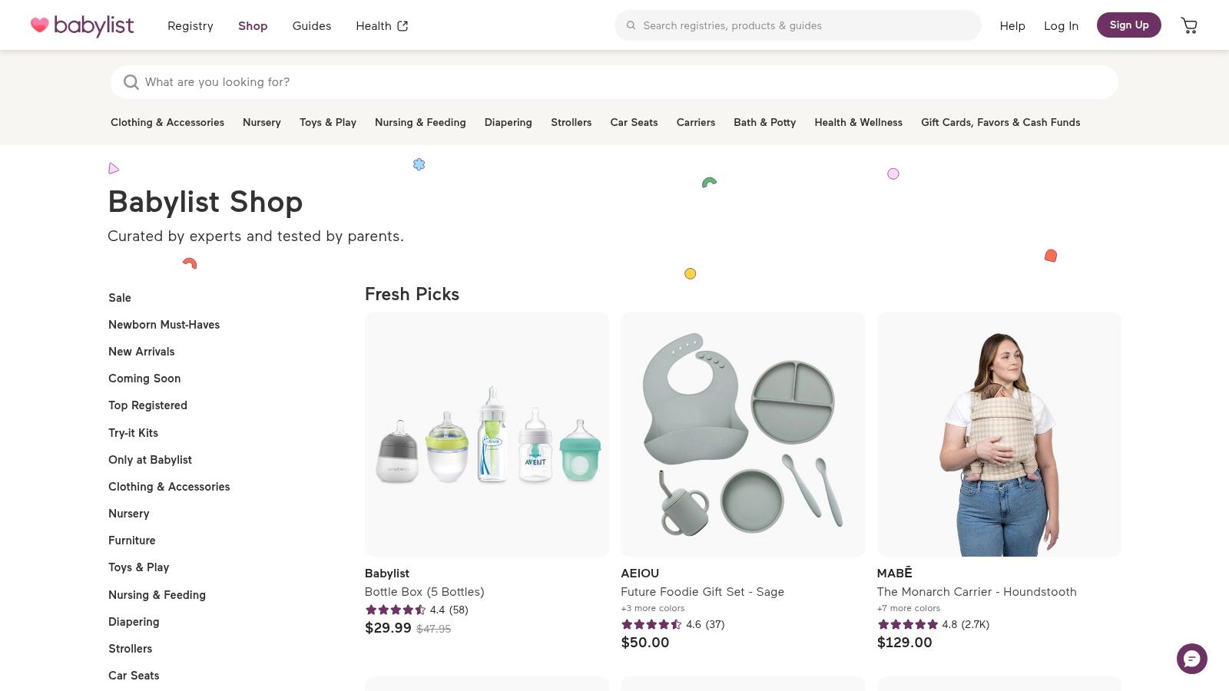Click the Sign Up button
1229x691 pixels.
tap(1128, 25)
